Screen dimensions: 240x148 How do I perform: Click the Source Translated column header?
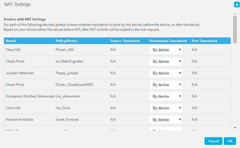(x=125, y=41)
